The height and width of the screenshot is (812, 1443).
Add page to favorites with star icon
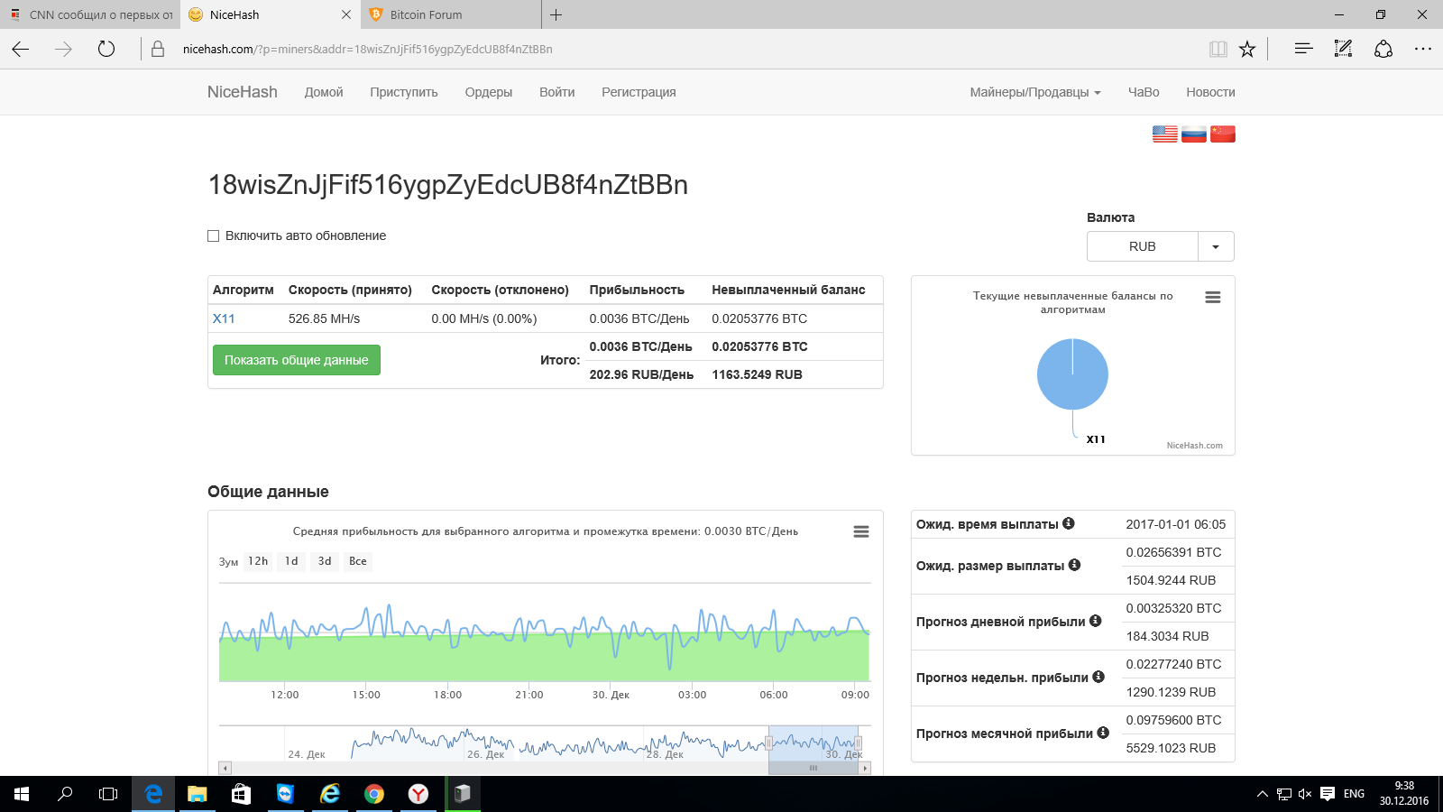[x=1247, y=50]
